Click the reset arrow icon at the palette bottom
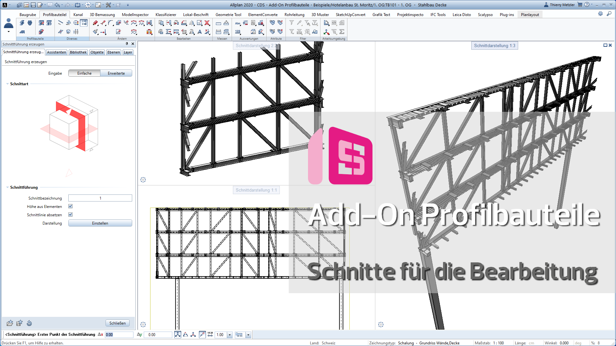 click(x=29, y=323)
